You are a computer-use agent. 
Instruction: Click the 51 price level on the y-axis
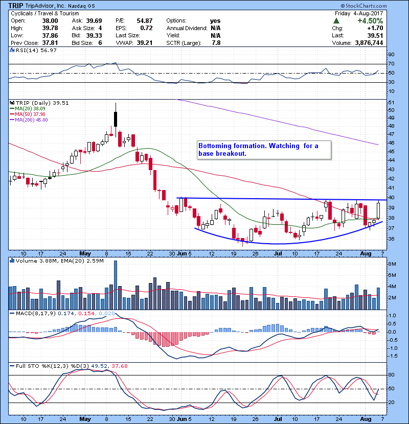coord(391,103)
